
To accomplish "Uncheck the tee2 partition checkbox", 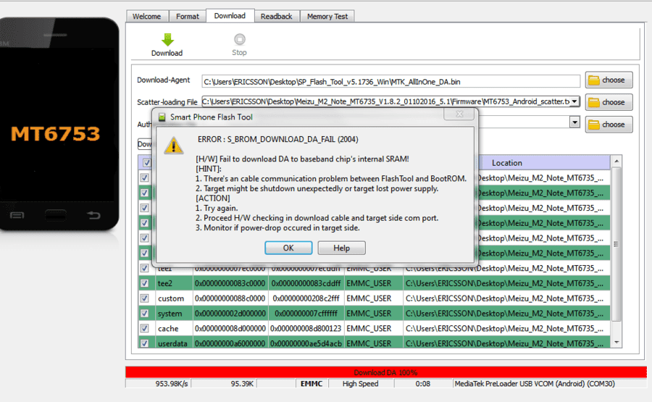I will [x=144, y=283].
